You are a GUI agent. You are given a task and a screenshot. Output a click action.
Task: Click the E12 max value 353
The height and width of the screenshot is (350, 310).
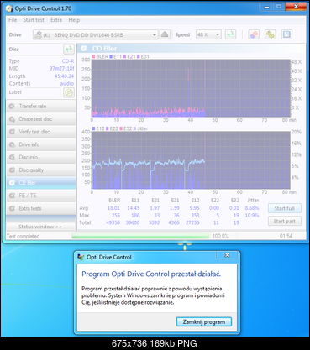[x=195, y=216]
